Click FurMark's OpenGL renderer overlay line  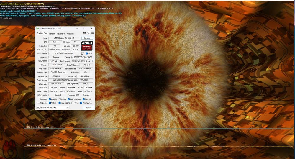pos(18,11)
